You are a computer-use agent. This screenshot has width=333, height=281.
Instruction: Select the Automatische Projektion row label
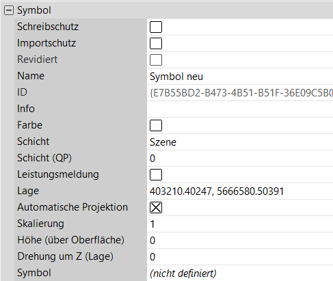click(72, 207)
